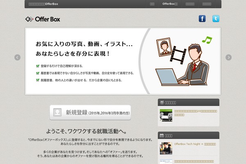The image size is (246, 164).
Task: Click the calendar icon in sidebar header
Action: point(162,135)
